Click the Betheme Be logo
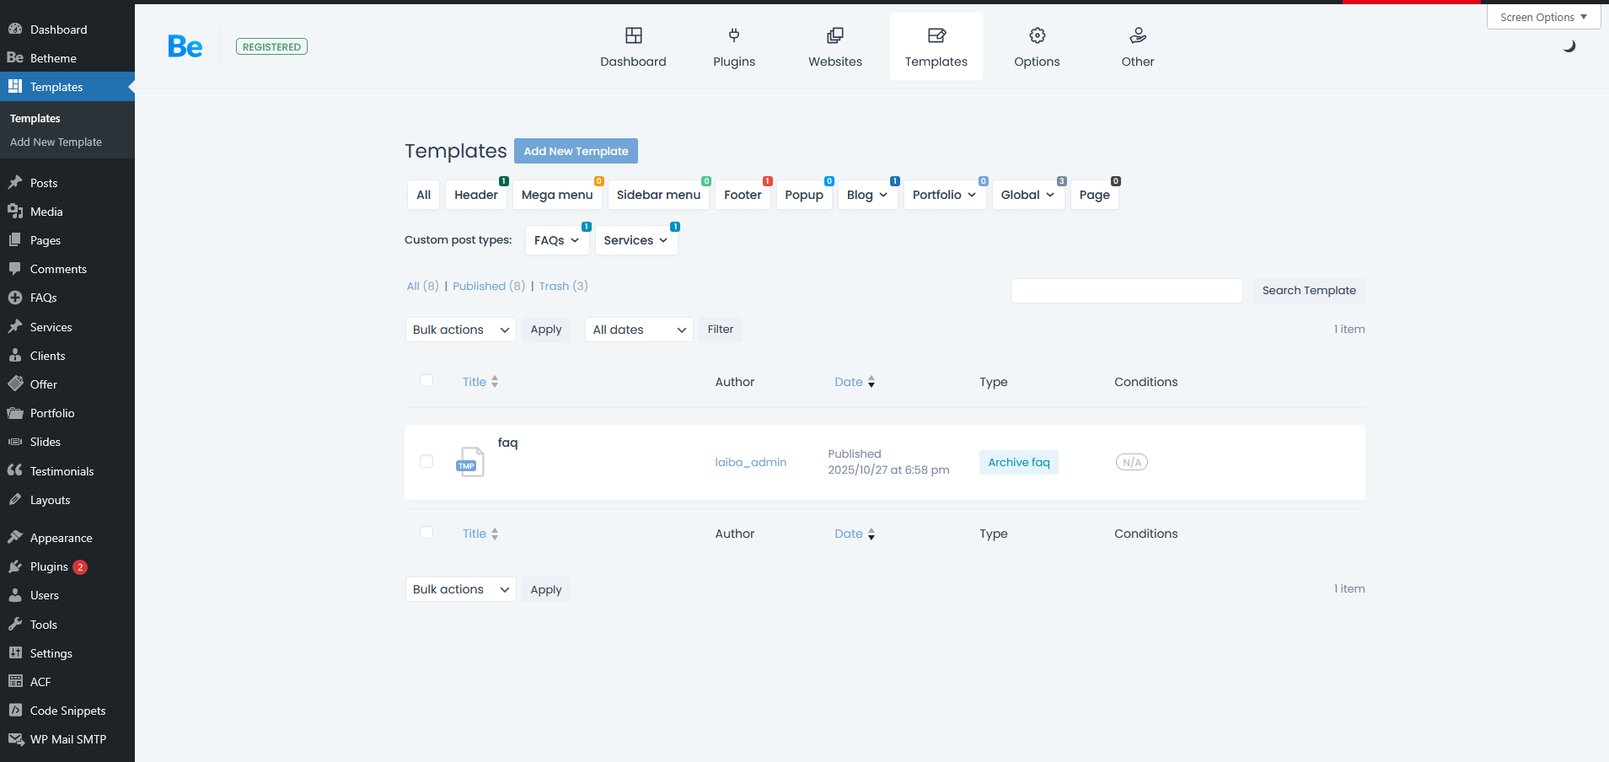This screenshot has height=762, width=1609. pyautogui.click(x=185, y=46)
